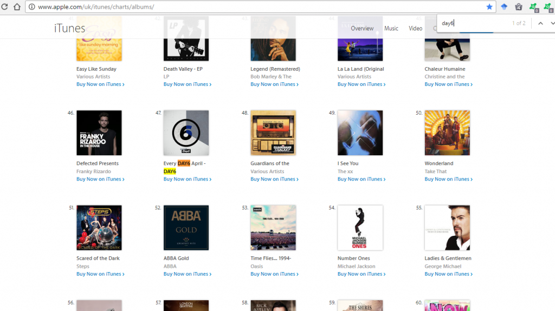Buy Every DAY6 April on iTunes
This screenshot has height=311, width=555.
188,179
